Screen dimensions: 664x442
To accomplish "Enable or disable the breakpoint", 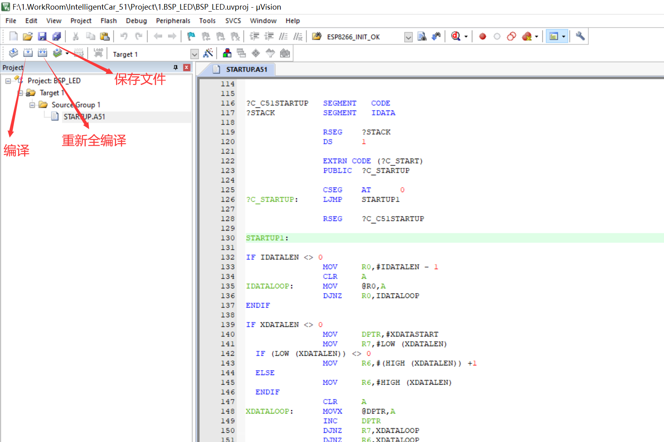I will pyautogui.click(x=497, y=36).
